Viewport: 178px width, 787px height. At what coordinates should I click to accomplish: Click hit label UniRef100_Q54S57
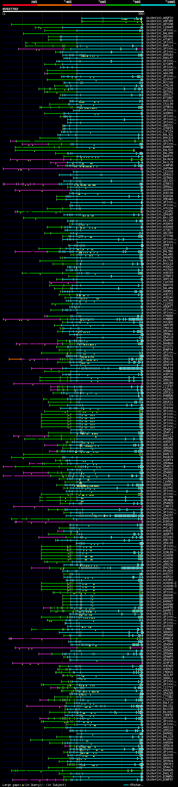(x=160, y=516)
